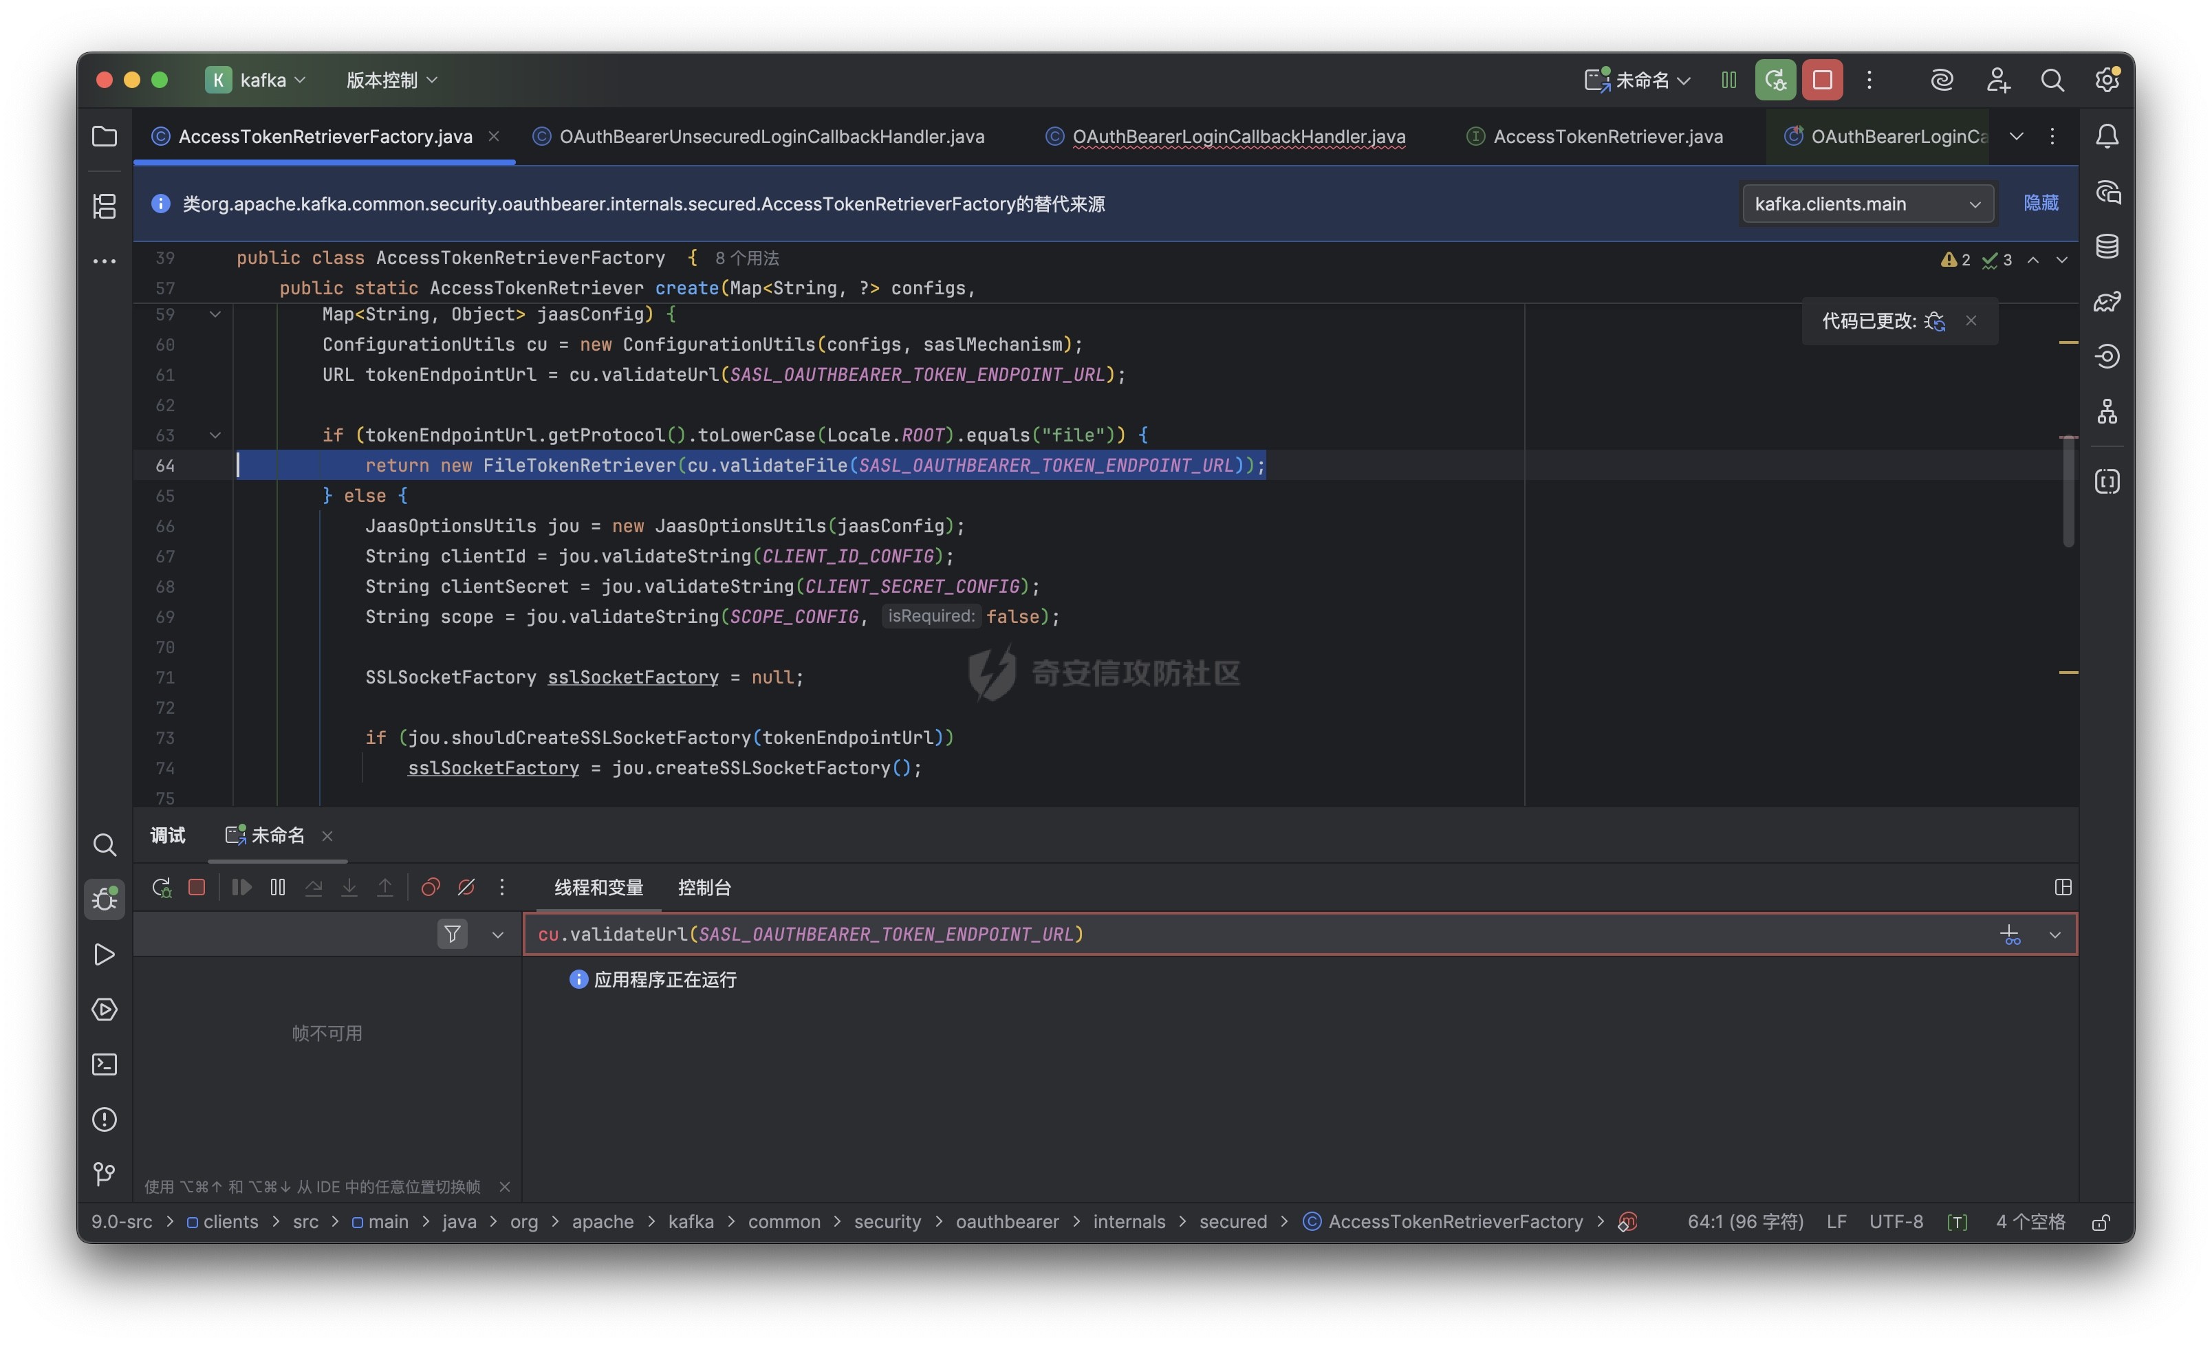The width and height of the screenshot is (2212, 1345).
Task: Open debug toolbar more options dots
Action: [502, 886]
